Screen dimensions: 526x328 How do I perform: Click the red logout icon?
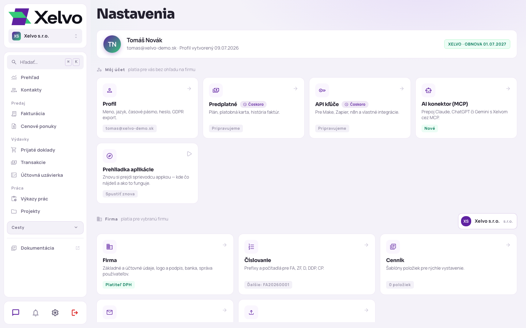(x=75, y=313)
